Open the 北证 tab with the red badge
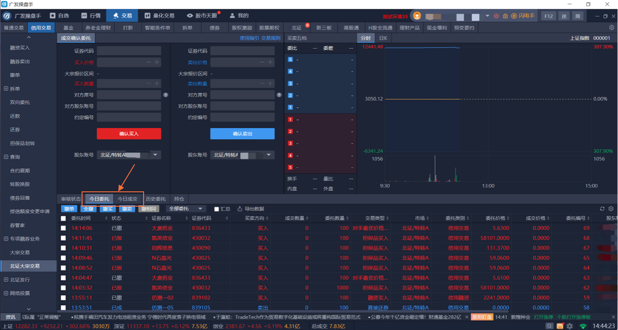The height and width of the screenshot is (330, 618). [297, 27]
